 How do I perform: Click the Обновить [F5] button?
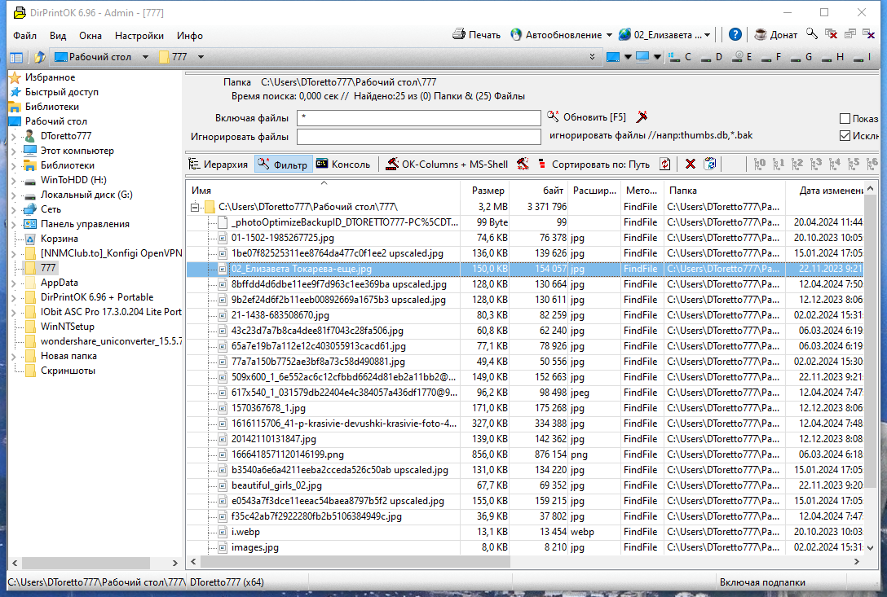pos(587,117)
